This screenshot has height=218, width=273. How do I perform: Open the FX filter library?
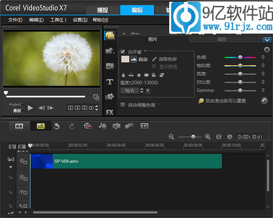click(x=110, y=112)
